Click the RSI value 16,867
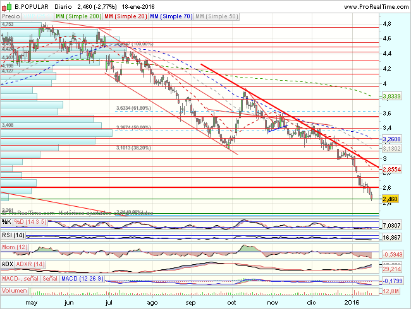The width and height of the screenshot is (411, 309). (x=391, y=237)
